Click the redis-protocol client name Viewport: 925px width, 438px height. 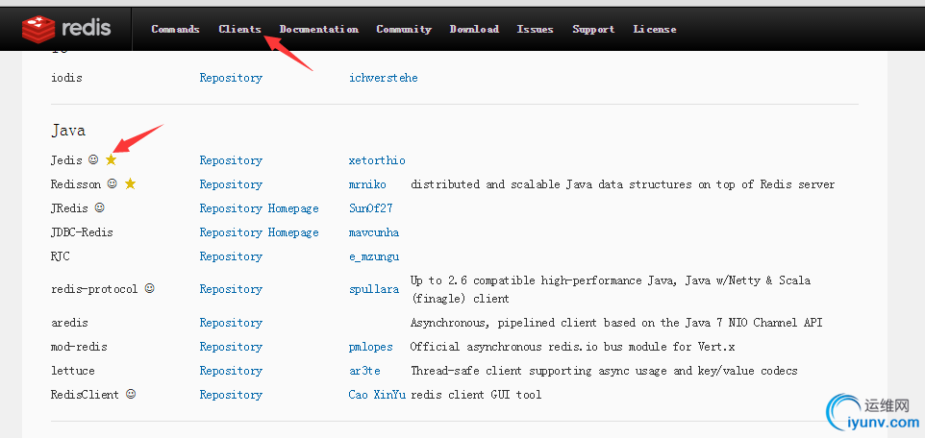94,289
